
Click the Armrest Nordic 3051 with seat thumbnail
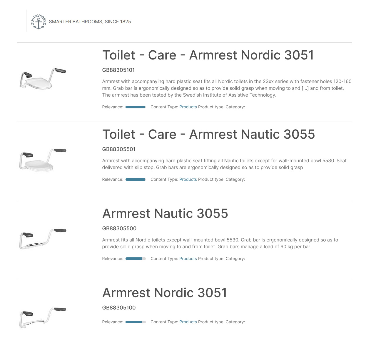point(43,78)
